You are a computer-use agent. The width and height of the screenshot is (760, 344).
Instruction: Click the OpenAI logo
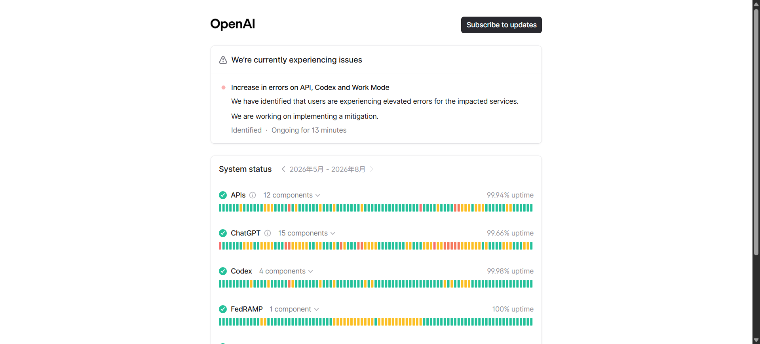232,24
